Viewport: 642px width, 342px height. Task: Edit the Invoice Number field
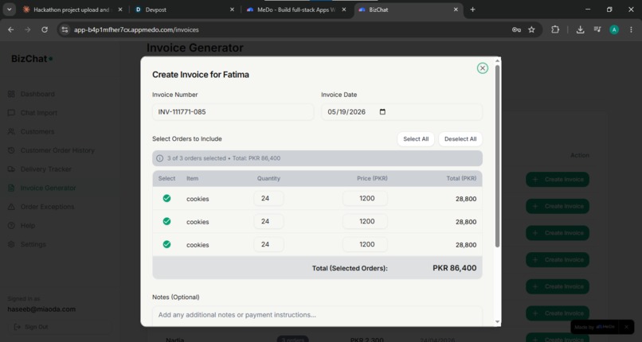coord(233,112)
